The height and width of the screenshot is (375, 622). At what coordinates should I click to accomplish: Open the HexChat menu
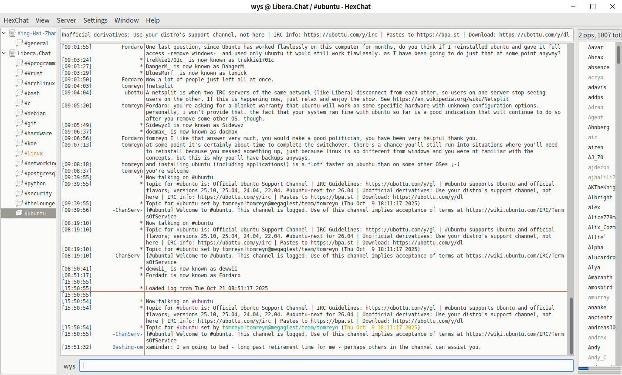click(x=16, y=20)
